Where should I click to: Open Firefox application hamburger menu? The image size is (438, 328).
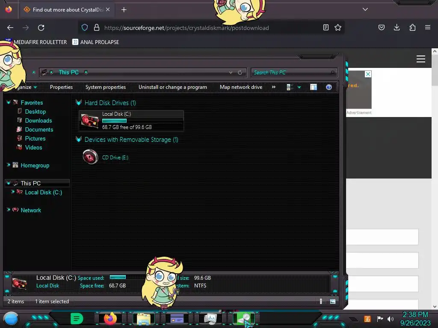pyautogui.click(x=428, y=27)
